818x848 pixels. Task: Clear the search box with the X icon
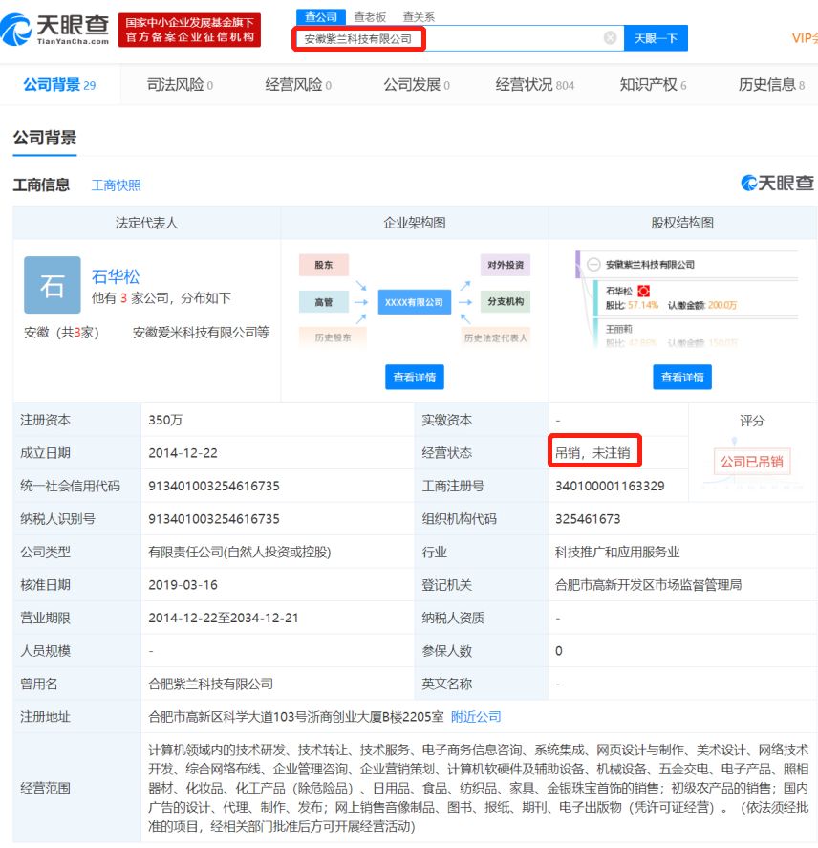609,37
